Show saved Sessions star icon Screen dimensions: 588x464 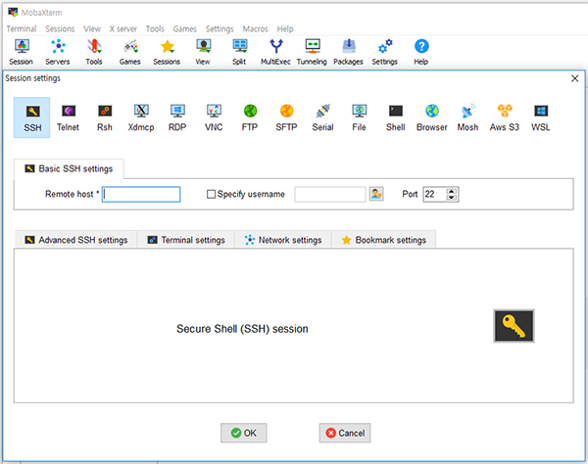coord(167,52)
